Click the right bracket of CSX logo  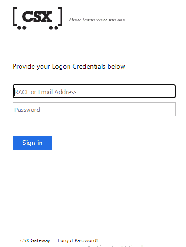[x=61, y=16]
